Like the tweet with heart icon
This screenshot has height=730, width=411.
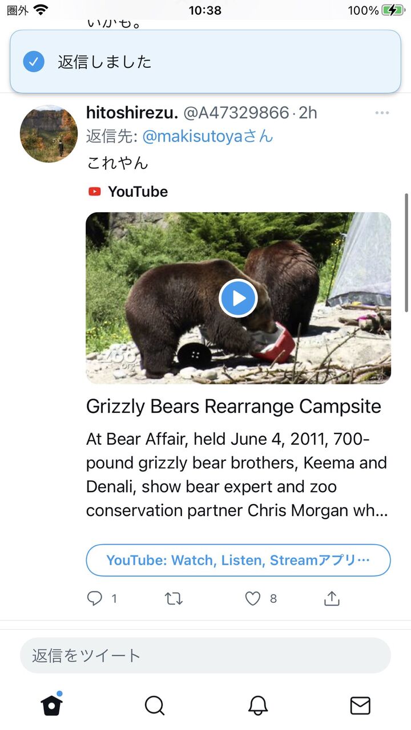click(x=253, y=598)
